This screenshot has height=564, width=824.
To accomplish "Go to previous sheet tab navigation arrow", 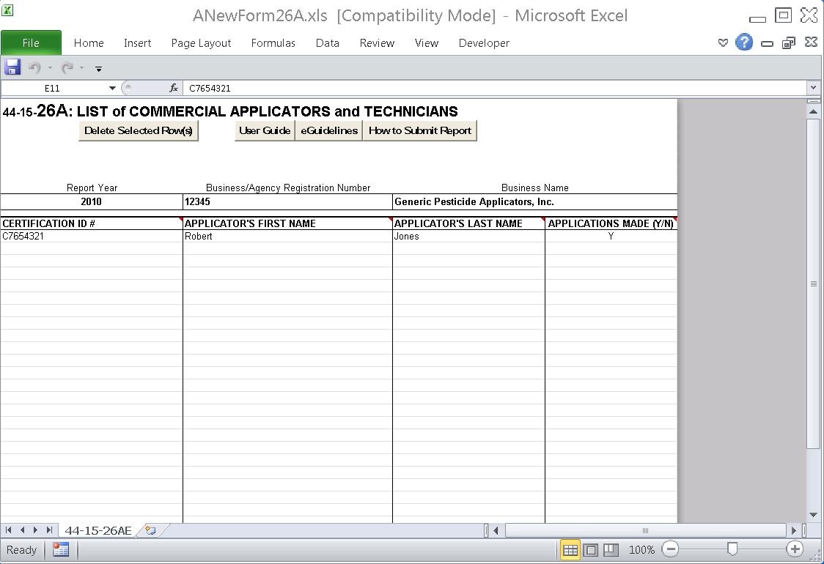I will (x=22, y=530).
